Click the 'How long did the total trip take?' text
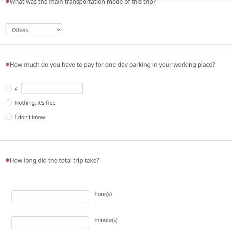Image resolution: width=232 pixels, height=242 pixels. [54, 160]
